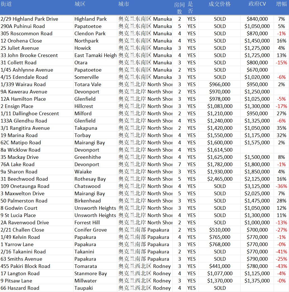The height and width of the screenshot is (292, 289).
Task: Click the government CV cell $3,125,000
Action: coord(257,186)
